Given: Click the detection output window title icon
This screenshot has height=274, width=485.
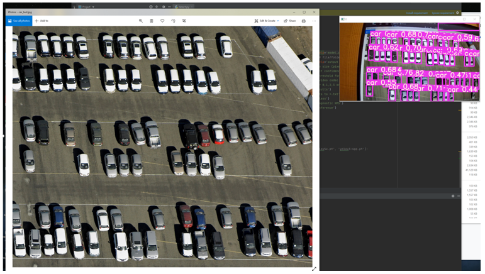Looking at the screenshot, I should (343, 19).
